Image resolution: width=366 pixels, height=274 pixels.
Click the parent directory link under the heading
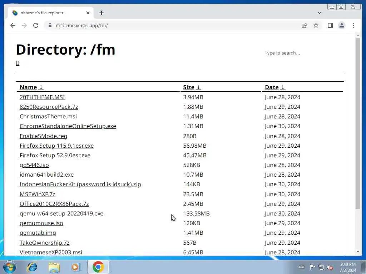18,63
